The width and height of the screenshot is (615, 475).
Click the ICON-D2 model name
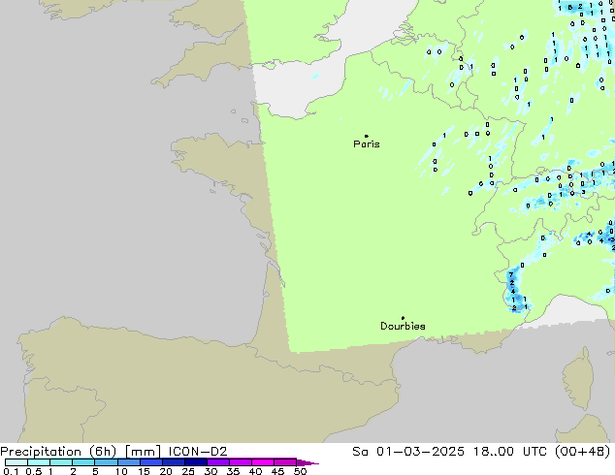tap(198, 452)
